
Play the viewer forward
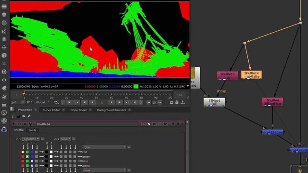point(119,102)
